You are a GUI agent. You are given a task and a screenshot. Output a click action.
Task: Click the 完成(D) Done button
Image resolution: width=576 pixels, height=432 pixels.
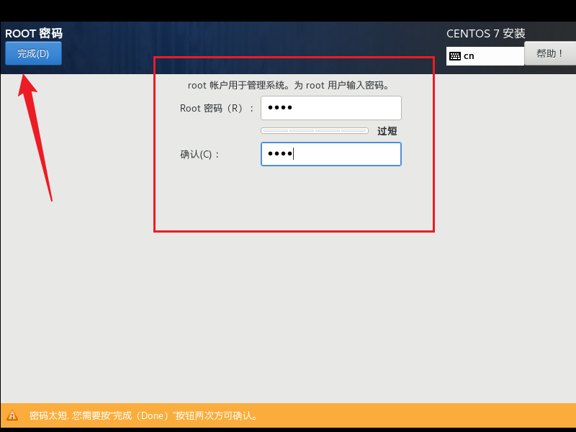(x=33, y=53)
